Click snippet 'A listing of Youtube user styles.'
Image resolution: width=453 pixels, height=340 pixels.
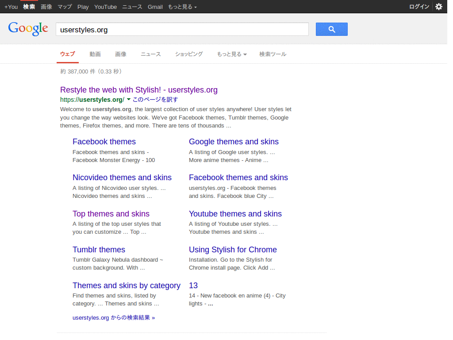tap(230, 224)
